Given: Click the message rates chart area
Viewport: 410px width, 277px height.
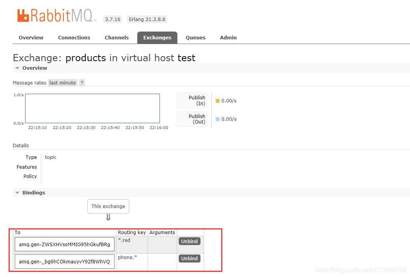Looking at the screenshot, I should tap(92, 108).
